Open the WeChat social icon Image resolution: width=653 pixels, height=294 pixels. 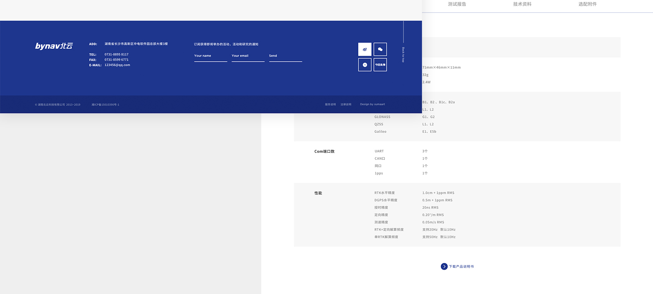point(380,49)
